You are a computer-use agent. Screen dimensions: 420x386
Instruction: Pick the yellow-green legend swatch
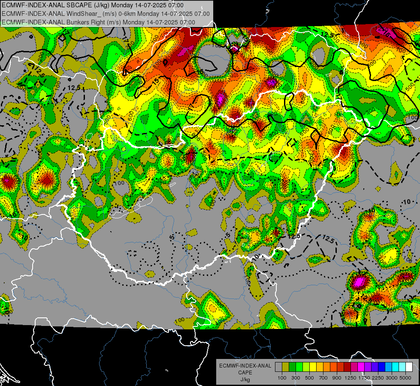coord(306,367)
